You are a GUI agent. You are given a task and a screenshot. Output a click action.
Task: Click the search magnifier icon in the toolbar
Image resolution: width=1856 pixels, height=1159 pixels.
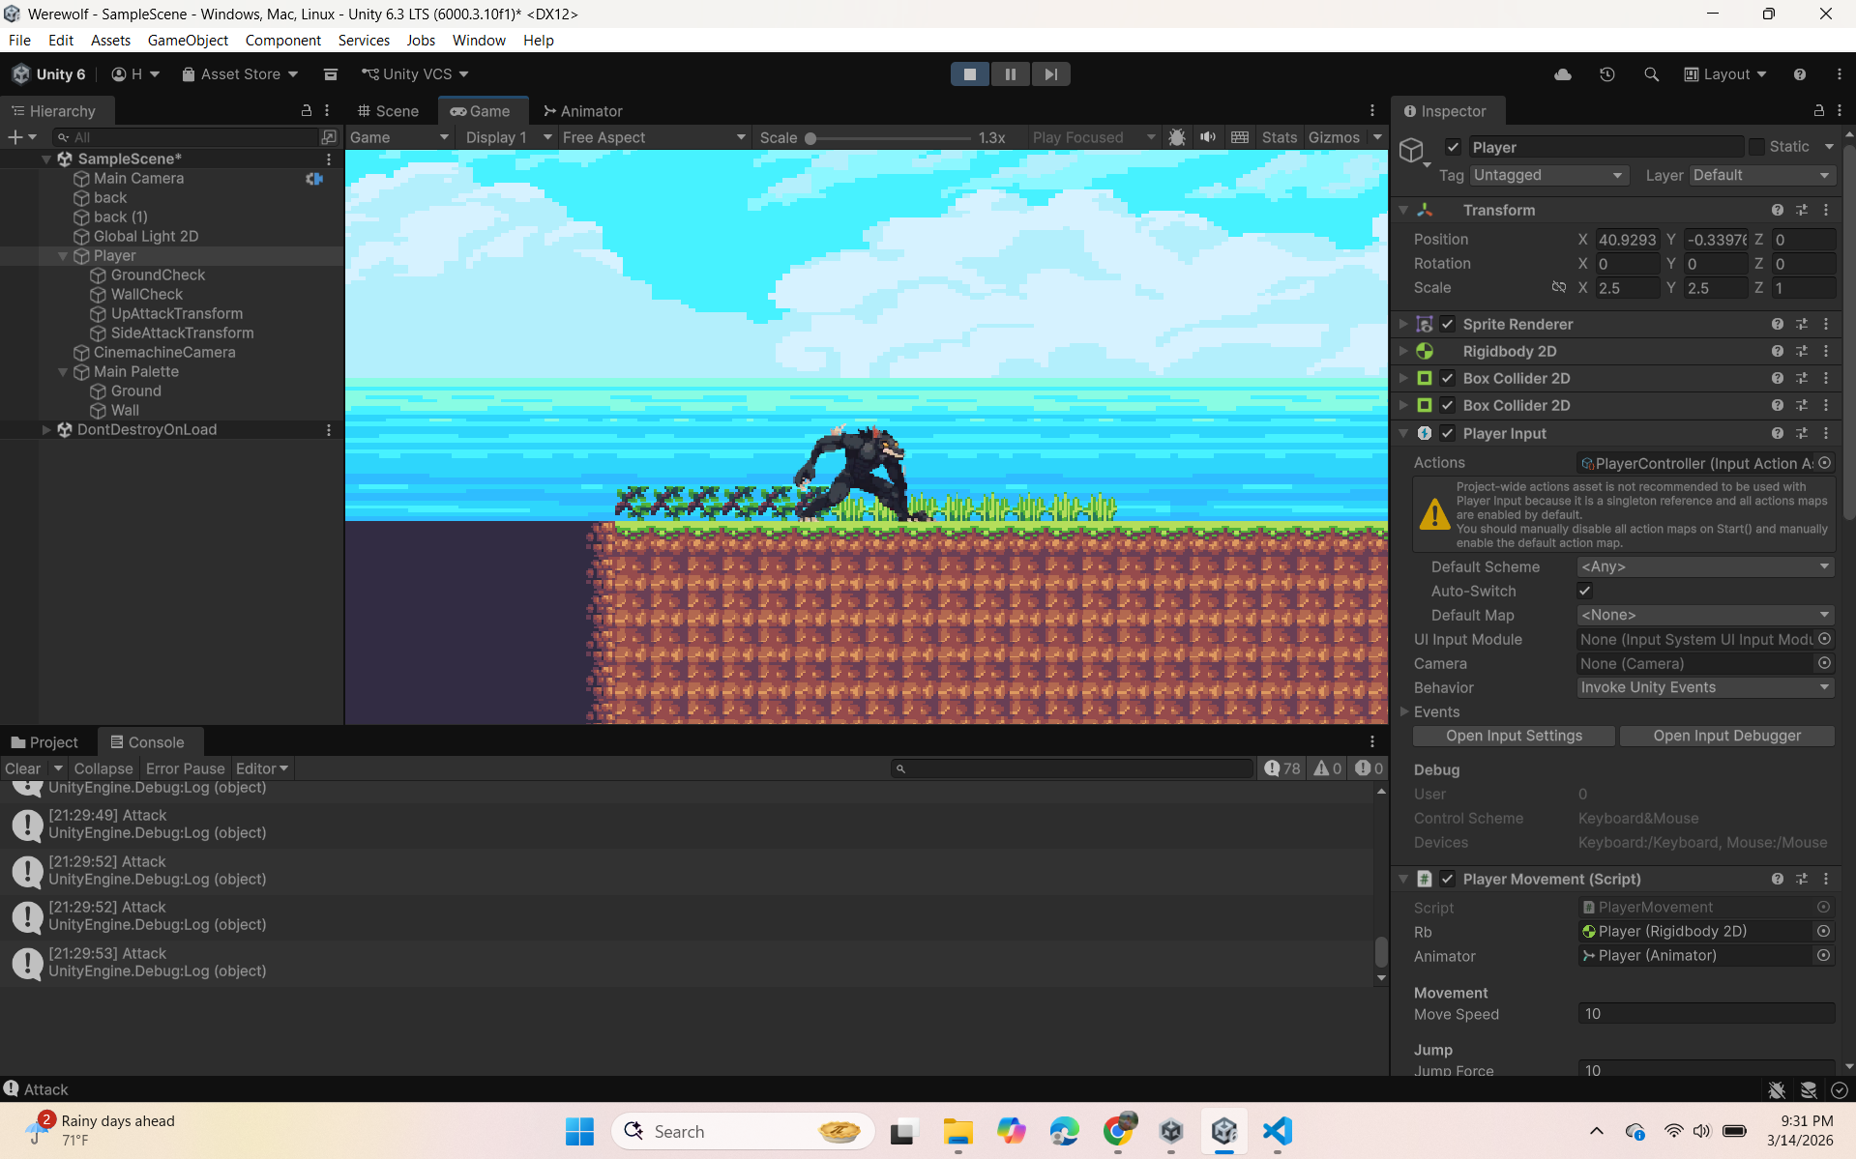coord(1651,74)
